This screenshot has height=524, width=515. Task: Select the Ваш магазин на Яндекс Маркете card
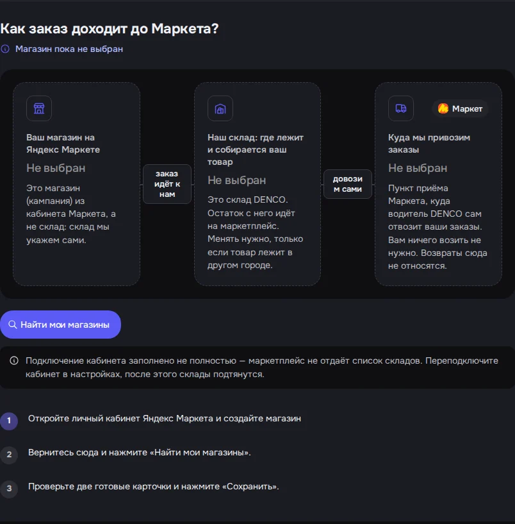click(x=76, y=184)
